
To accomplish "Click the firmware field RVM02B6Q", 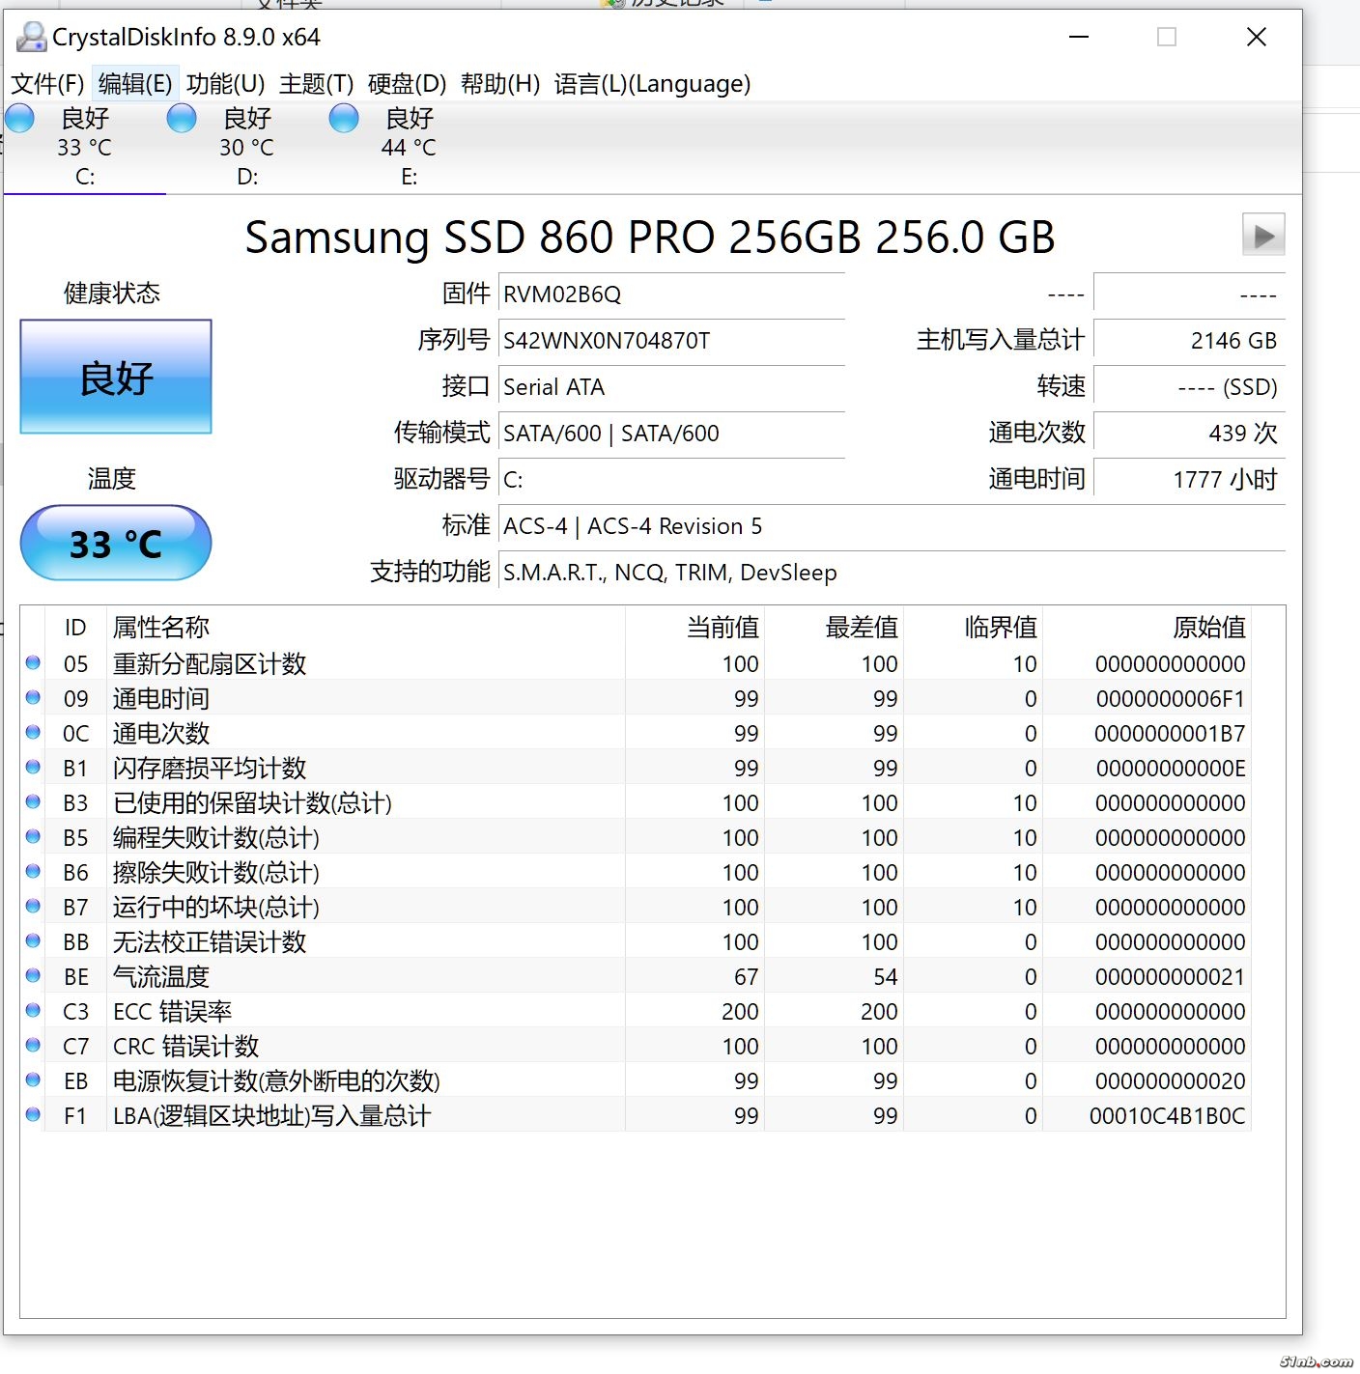I will pyautogui.click(x=671, y=294).
